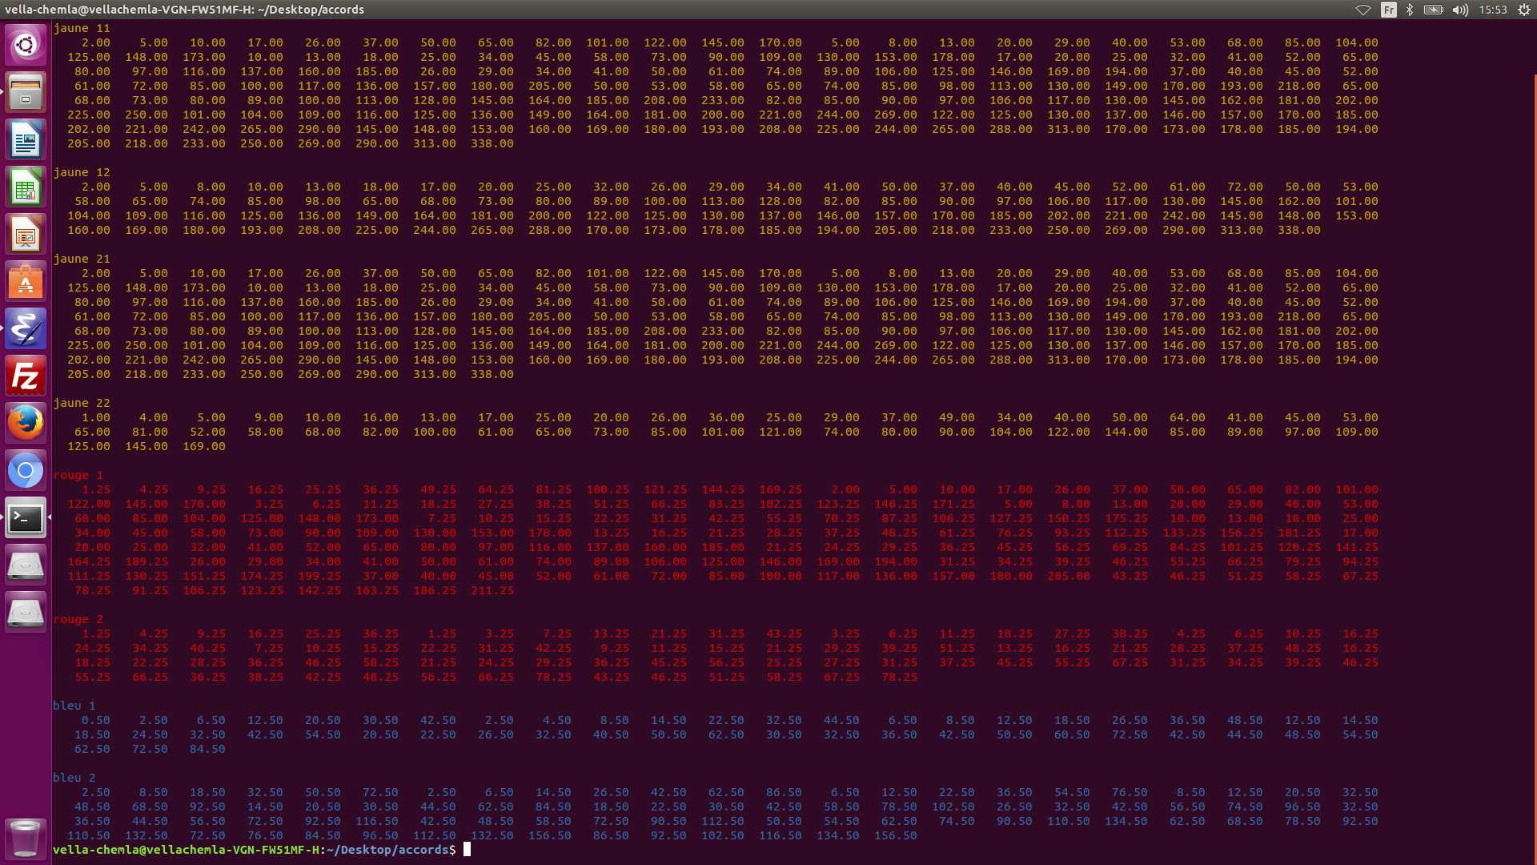
Task: Click the 15:53 clock to show calendar
Action: click(x=1492, y=10)
